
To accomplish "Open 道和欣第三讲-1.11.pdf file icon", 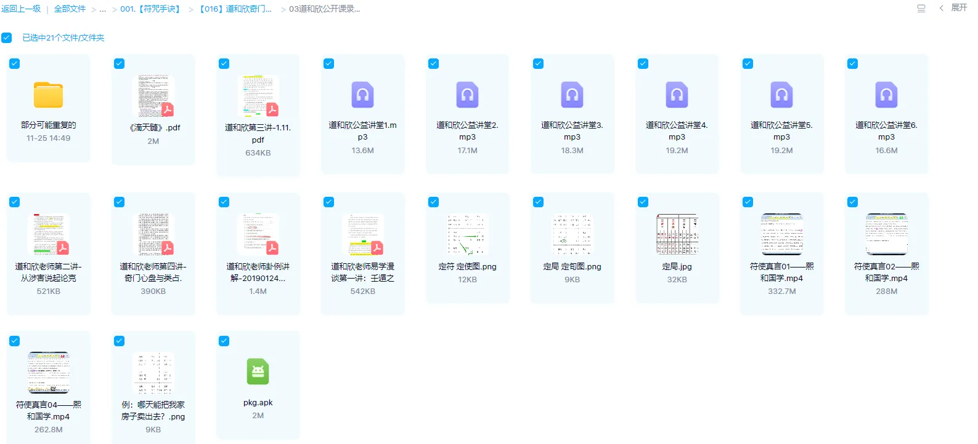I will pyautogui.click(x=258, y=96).
